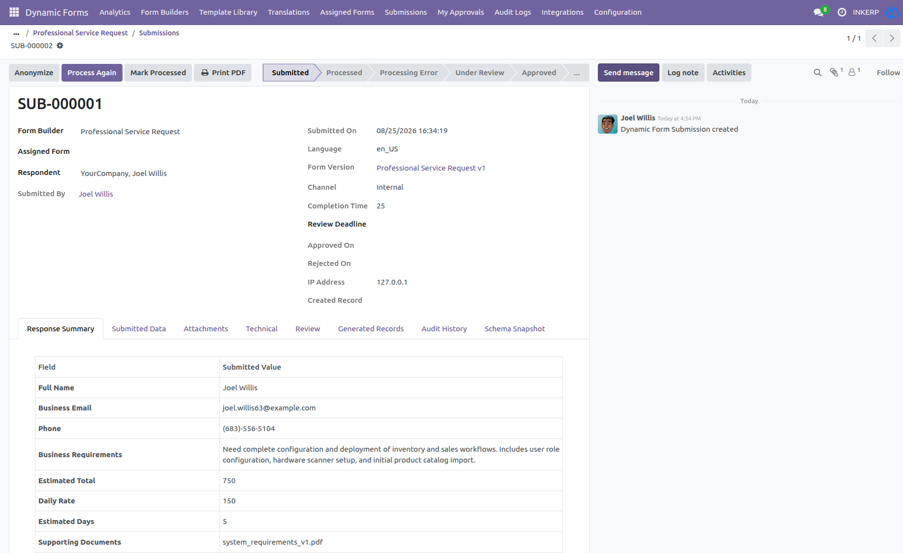
Task: Go to previous record arrow
Action: (874, 38)
